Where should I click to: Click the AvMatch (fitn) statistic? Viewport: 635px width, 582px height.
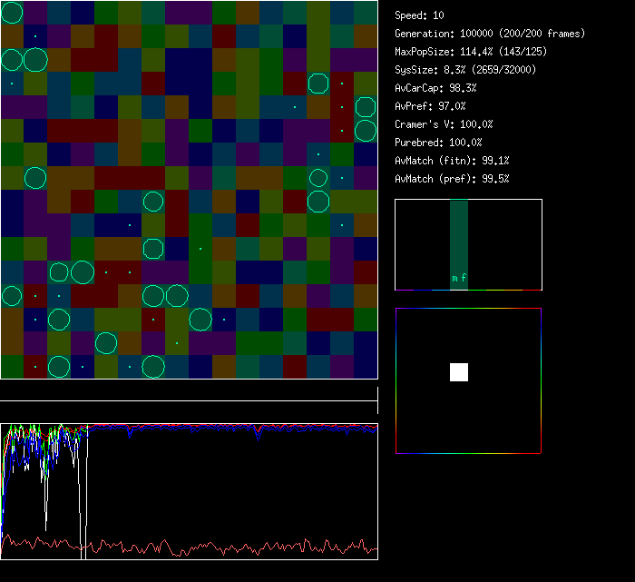(452, 161)
